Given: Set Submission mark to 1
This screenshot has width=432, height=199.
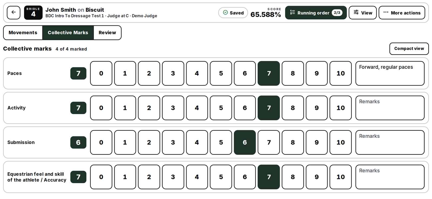Looking at the screenshot, I should click(125, 142).
